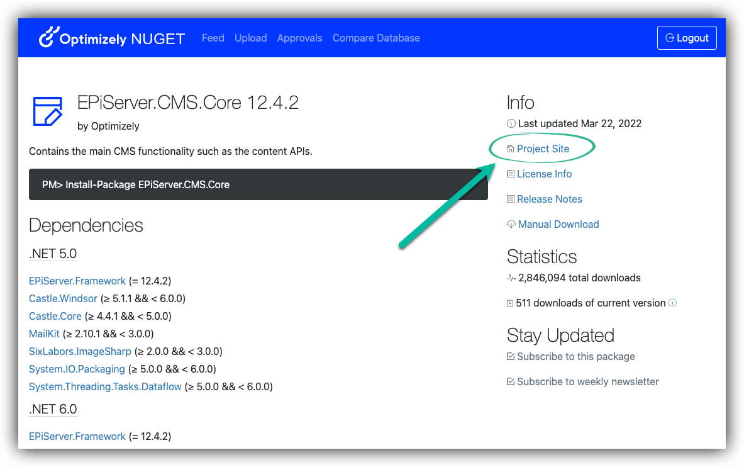Open the Project Site link
Screen dimensions: 744x467
coord(543,149)
